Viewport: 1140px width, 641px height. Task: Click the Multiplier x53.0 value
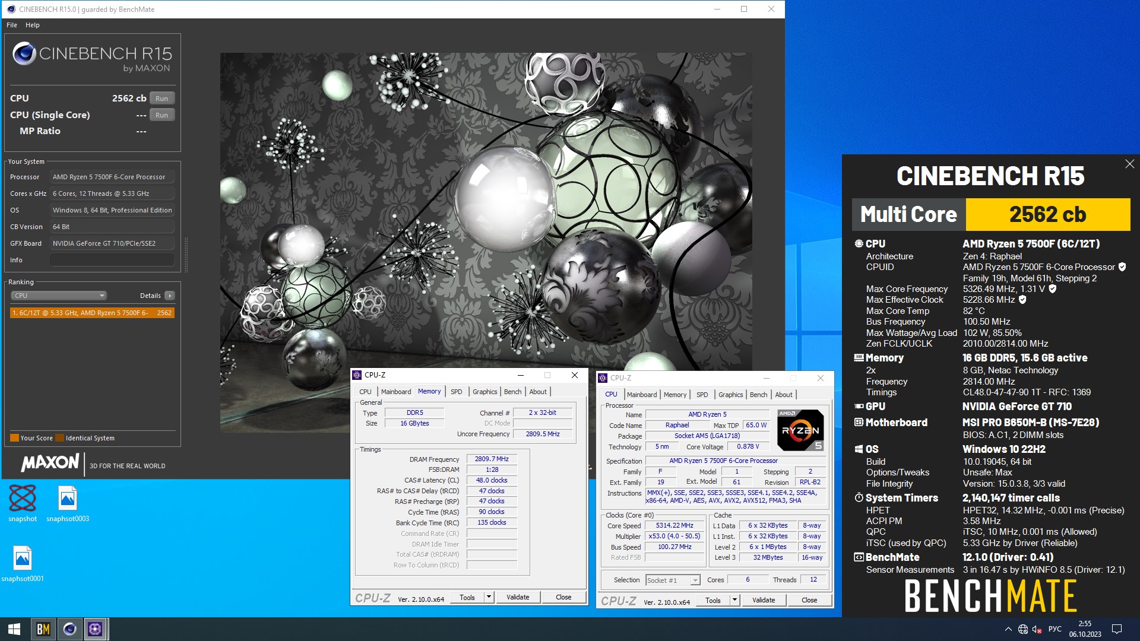674,537
